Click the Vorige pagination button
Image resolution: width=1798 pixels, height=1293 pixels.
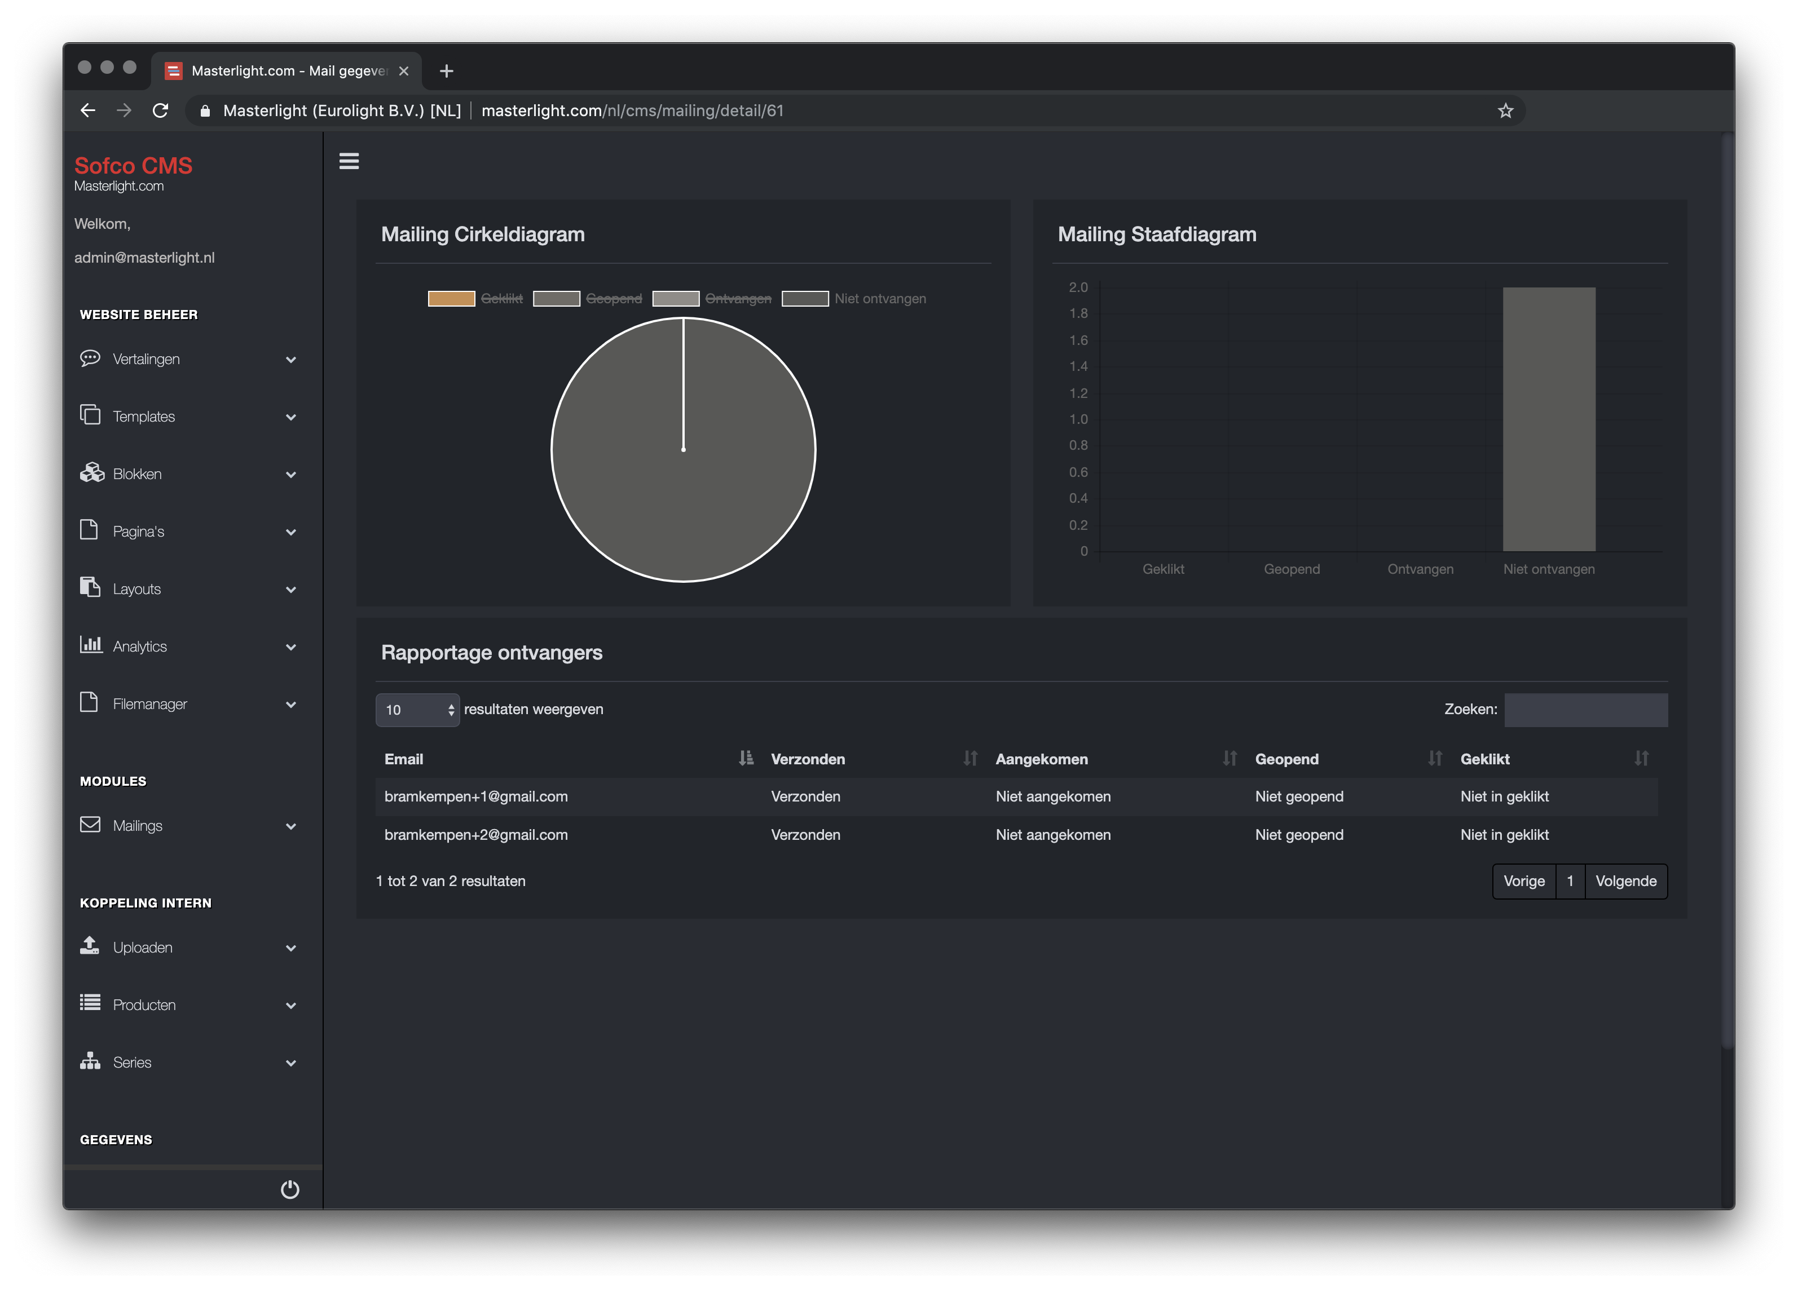1524,881
